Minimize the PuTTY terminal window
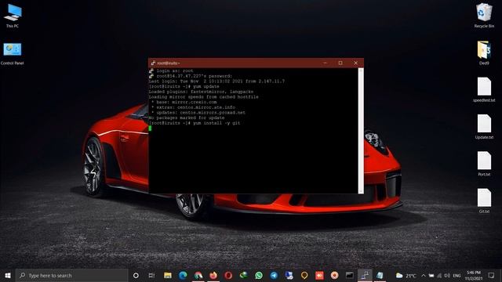This screenshot has height=282, width=502. 325,63
